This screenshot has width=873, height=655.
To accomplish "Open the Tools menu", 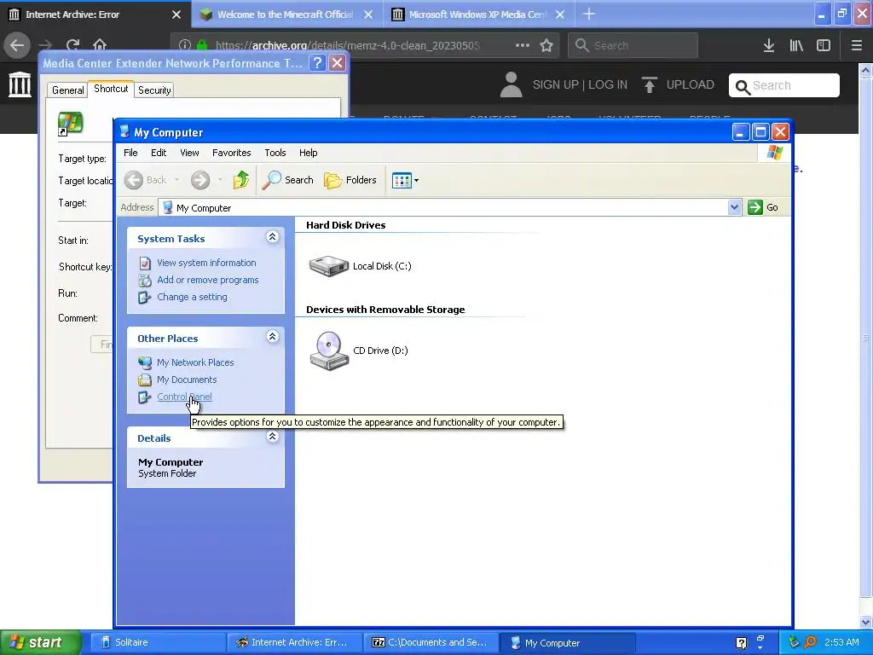I will pyautogui.click(x=275, y=153).
